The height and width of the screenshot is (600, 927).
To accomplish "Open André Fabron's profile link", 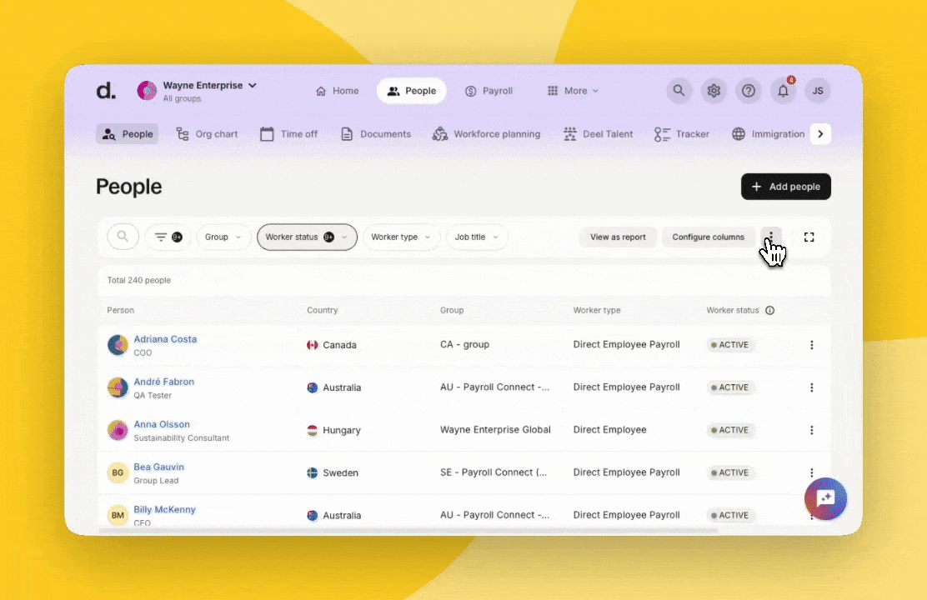I will (x=164, y=382).
